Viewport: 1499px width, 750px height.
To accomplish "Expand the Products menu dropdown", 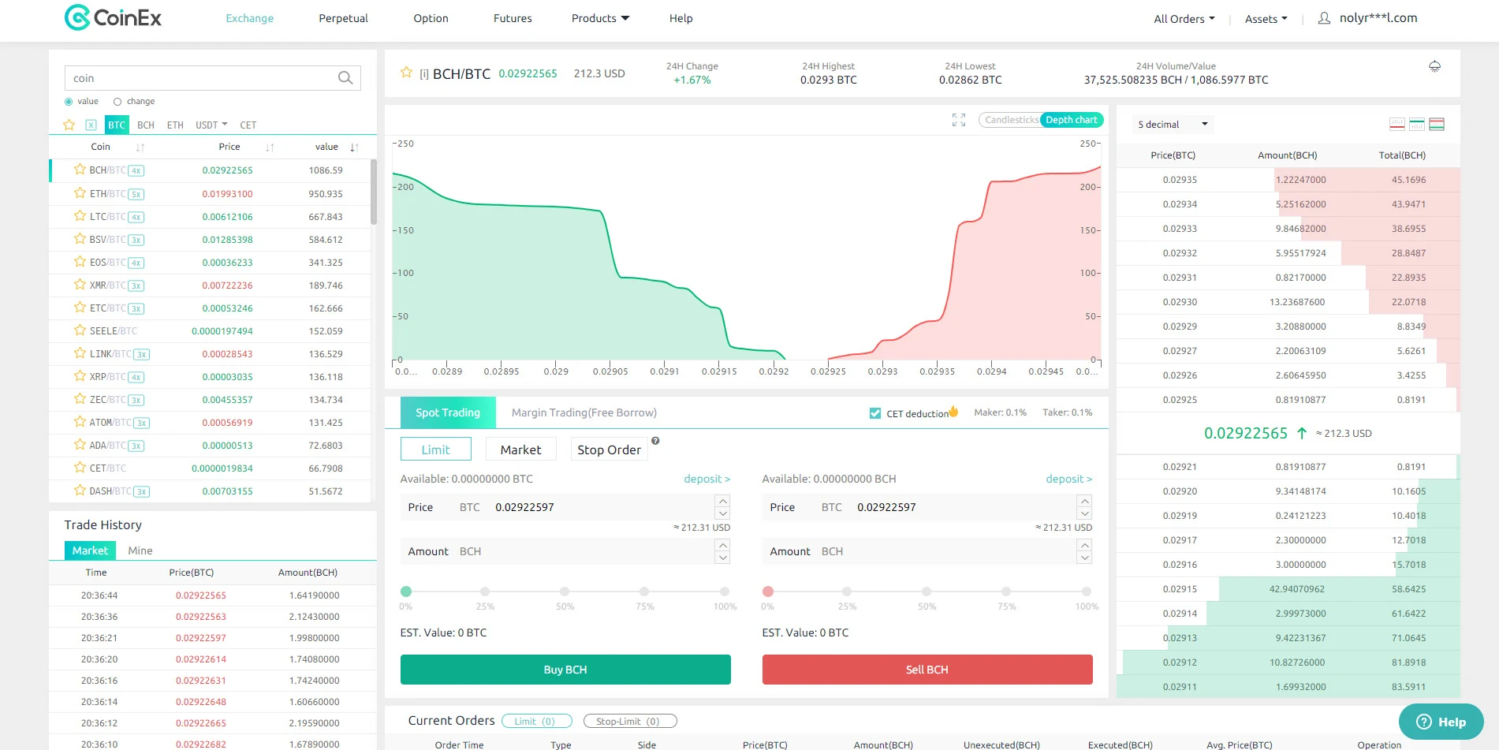I will 600,18.
